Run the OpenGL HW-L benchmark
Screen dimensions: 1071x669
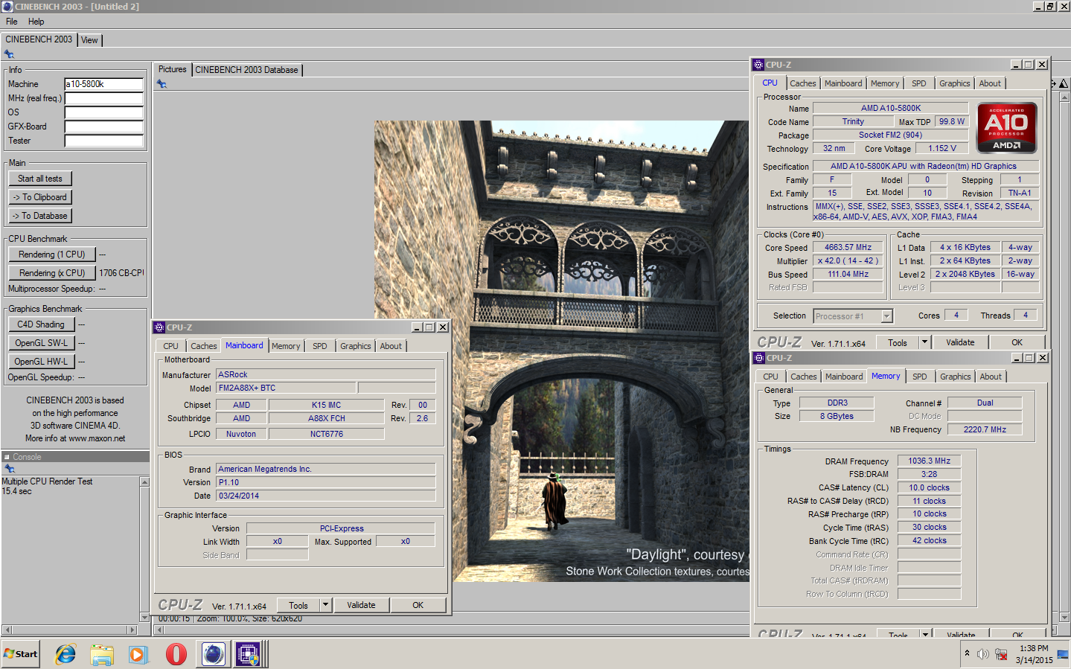[42, 362]
